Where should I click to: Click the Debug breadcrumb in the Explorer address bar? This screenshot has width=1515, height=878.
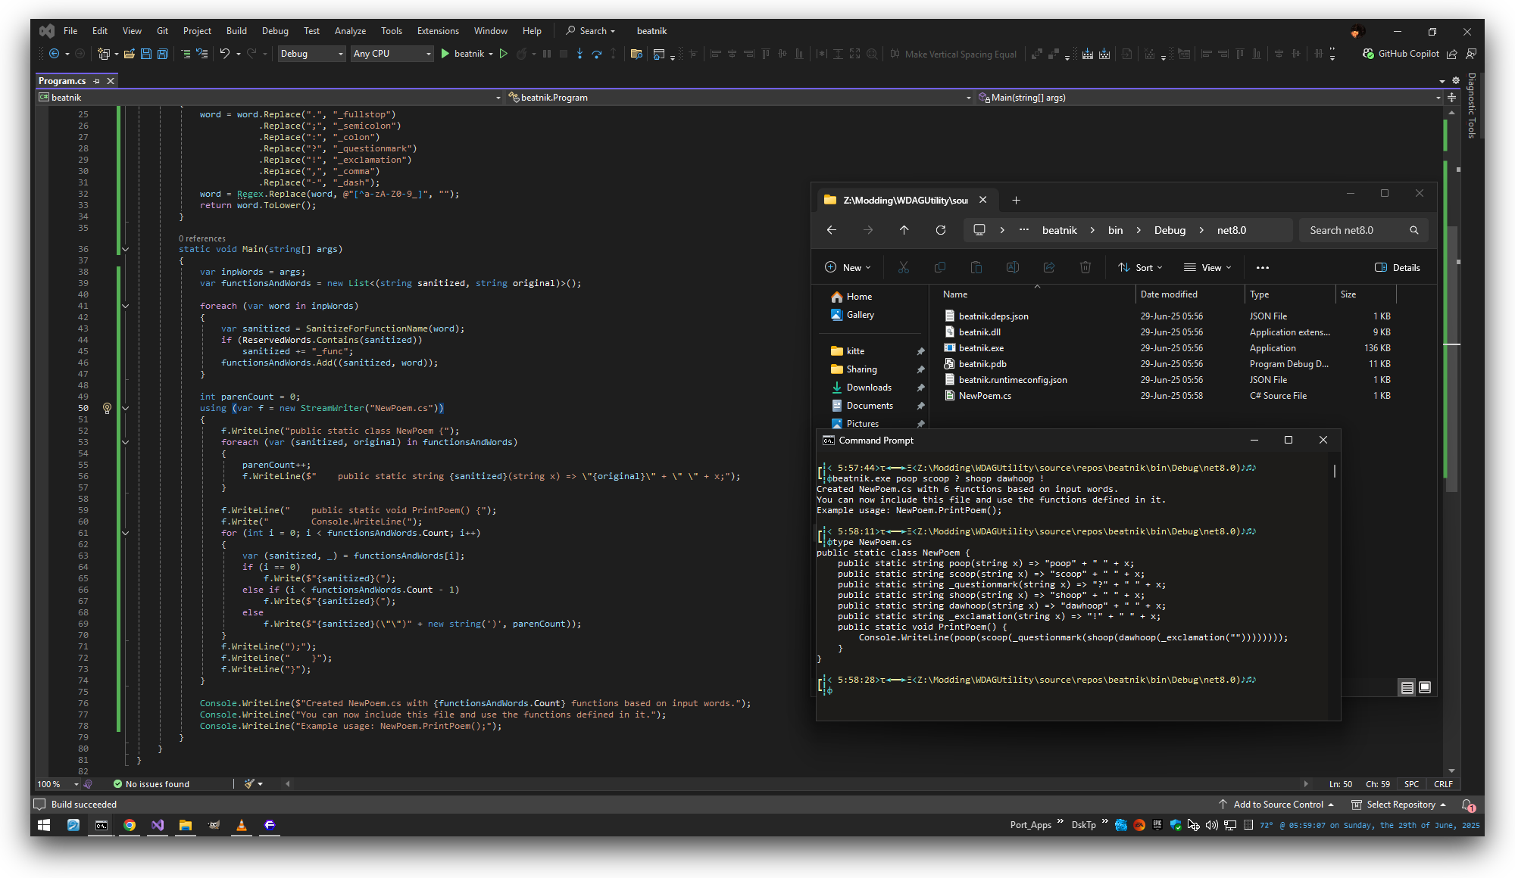(1170, 230)
